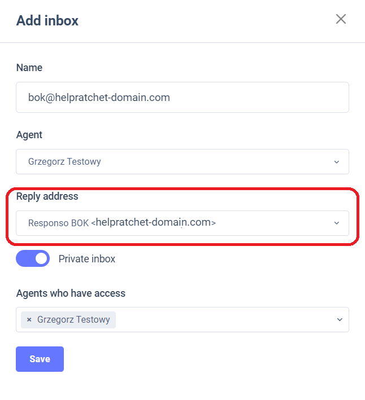This screenshot has width=365, height=400.
Task: Remove Grzegorz Testowy from access list
Action: point(29,320)
